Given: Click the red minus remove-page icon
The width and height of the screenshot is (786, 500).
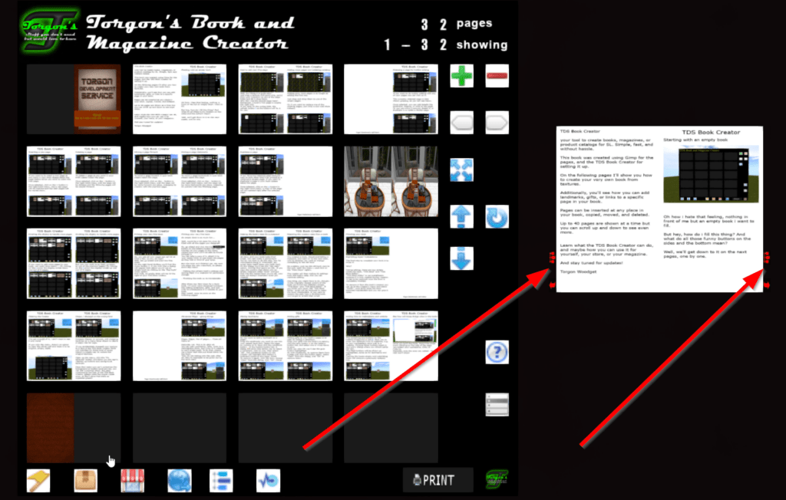Looking at the screenshot, I should click(x=497, y=76).
